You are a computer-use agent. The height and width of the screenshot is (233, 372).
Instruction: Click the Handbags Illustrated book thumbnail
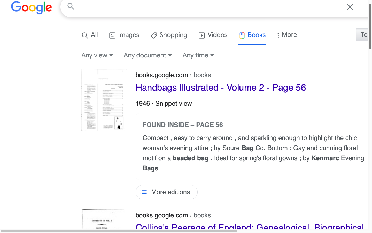[x=104, y=100]
